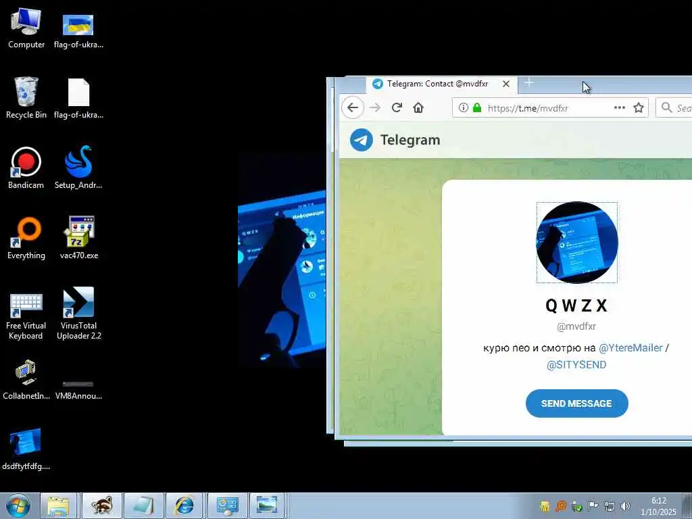Screen dimensions: 692x519
Task: Select the vac470.exe archive icon
Action: click(78, 239)
